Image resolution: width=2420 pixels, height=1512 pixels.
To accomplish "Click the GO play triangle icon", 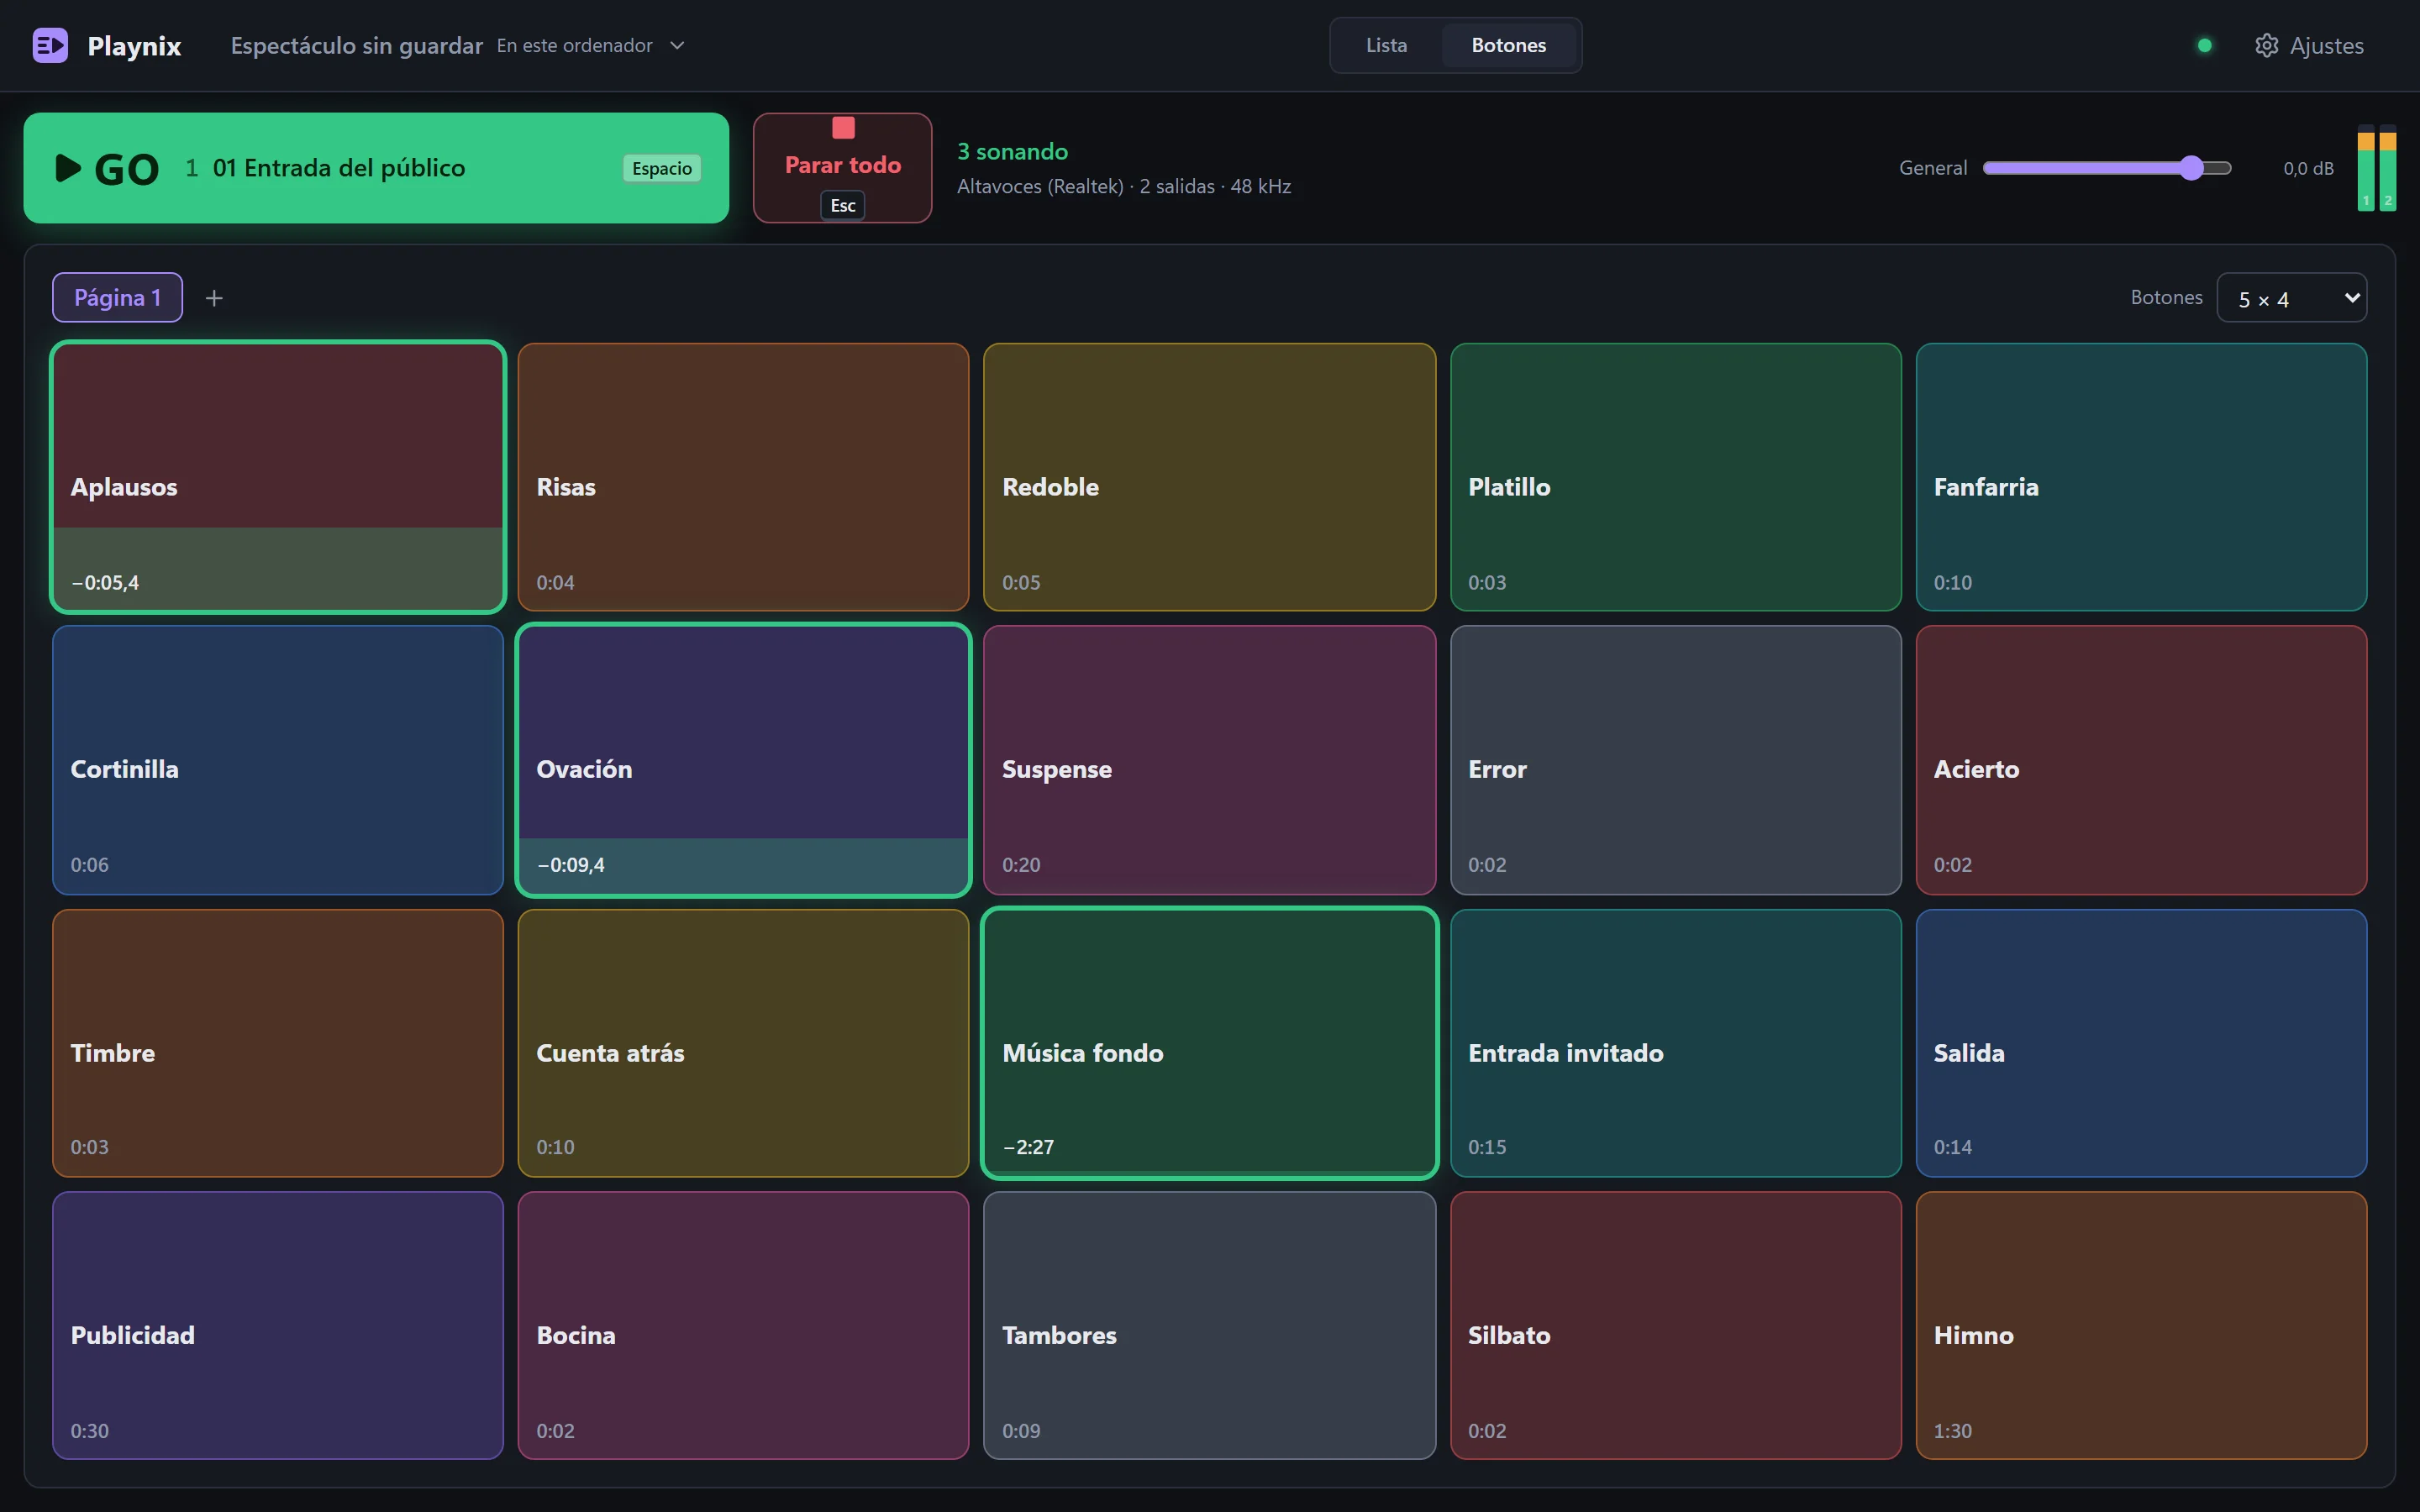I will [68, 168].
